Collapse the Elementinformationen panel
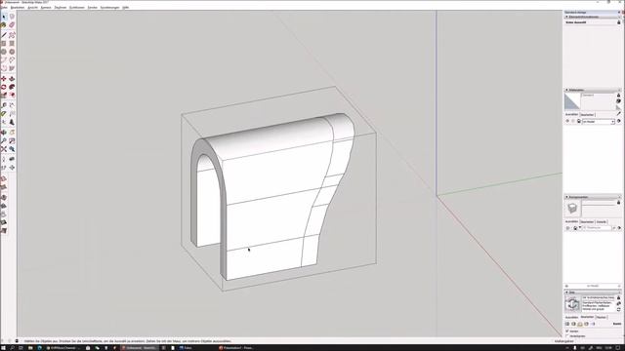Viewport: 625px width, 351px height. tap(566, 18)
